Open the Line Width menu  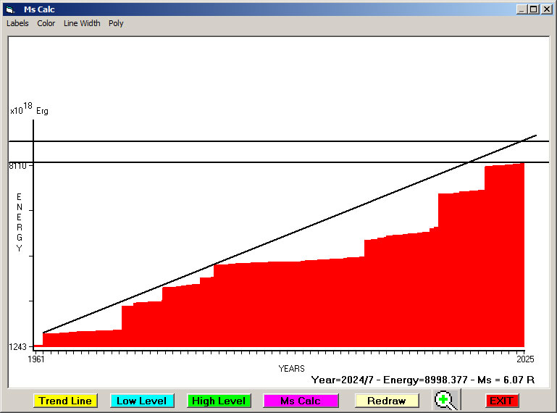point(82,23)
